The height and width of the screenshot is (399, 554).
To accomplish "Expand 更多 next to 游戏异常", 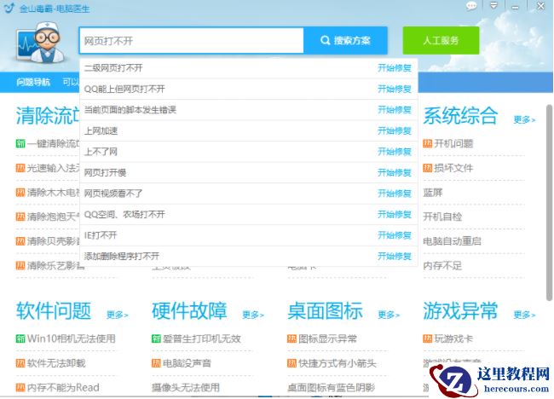I will 524,315.
